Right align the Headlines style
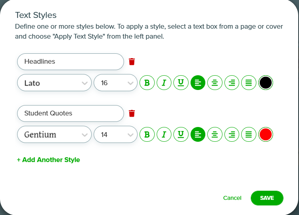This screenshot has height=215, width=299. coord(232,83)
